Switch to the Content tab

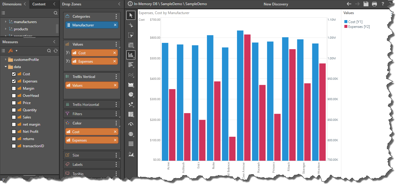(39, 4)
